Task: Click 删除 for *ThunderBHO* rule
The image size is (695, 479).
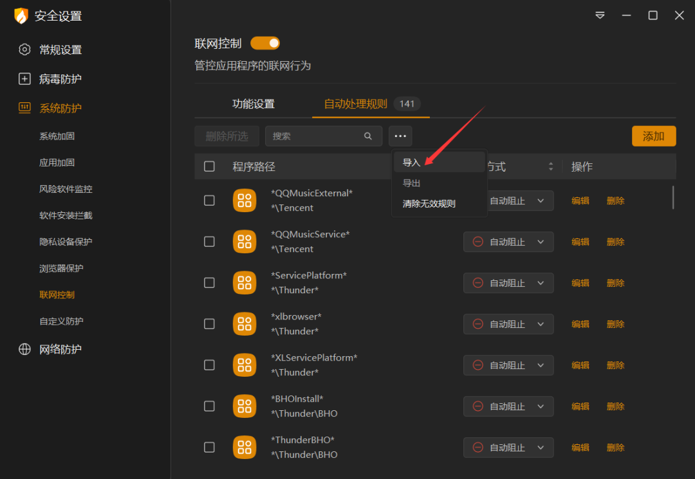Action: click(615, 447)
